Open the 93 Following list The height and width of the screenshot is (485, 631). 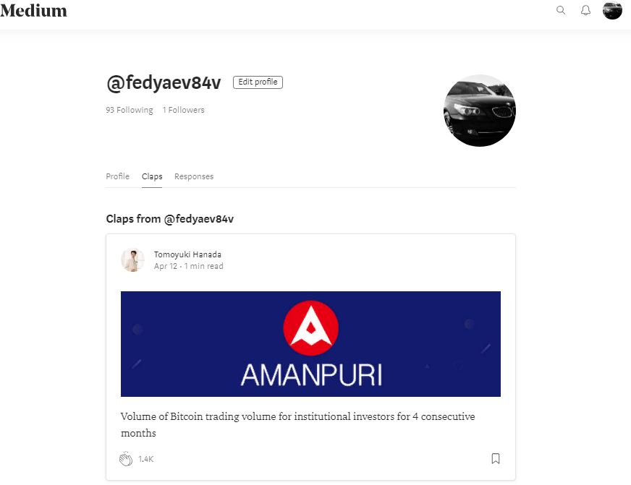click(x=130, y=110)
